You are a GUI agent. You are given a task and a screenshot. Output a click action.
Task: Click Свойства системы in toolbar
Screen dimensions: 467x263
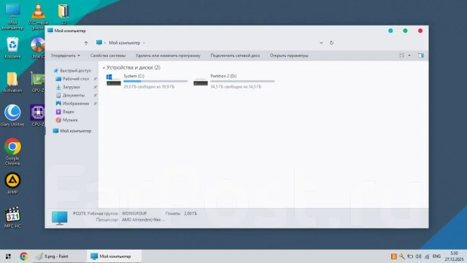[108, 56]
